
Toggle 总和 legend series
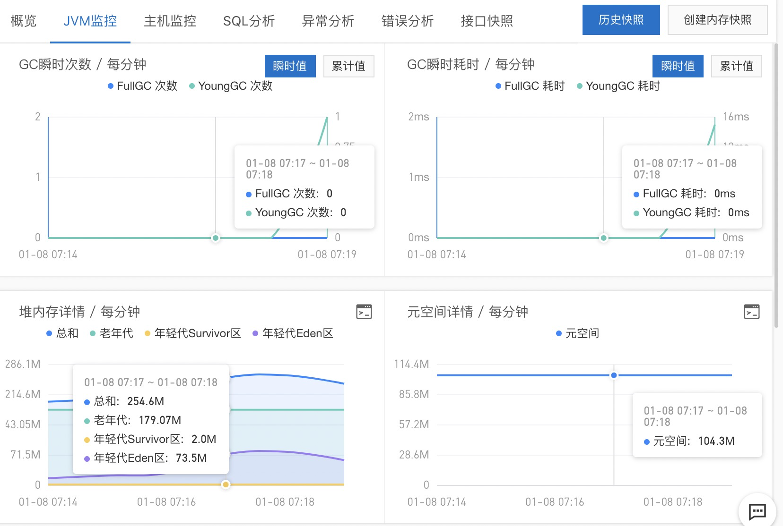62,333
